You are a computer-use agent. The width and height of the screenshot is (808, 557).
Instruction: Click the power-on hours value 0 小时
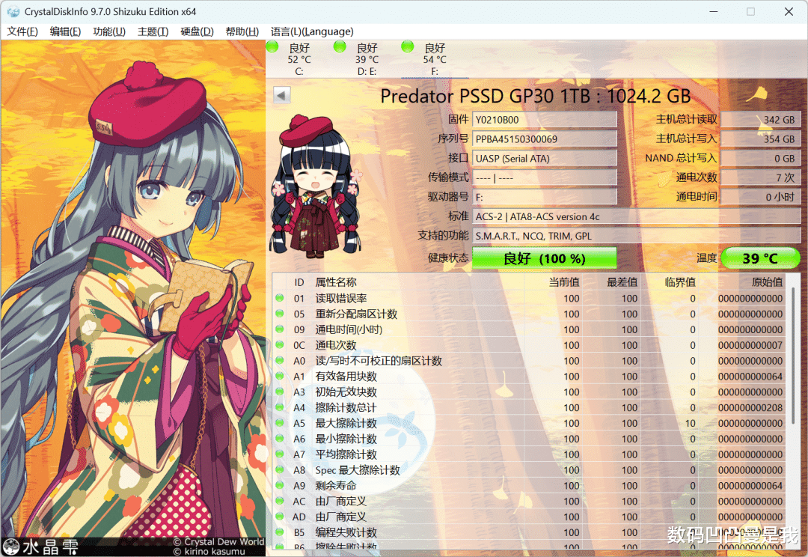(x=761, y=197)
